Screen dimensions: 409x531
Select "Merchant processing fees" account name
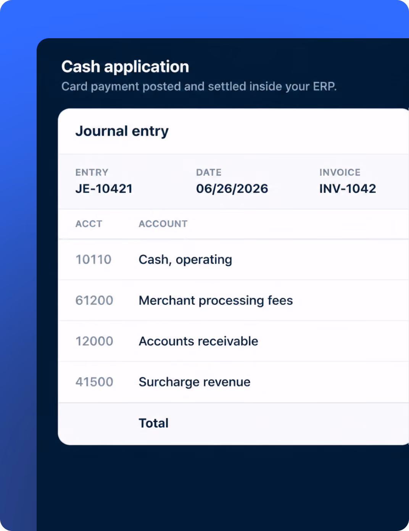(216, 301)
